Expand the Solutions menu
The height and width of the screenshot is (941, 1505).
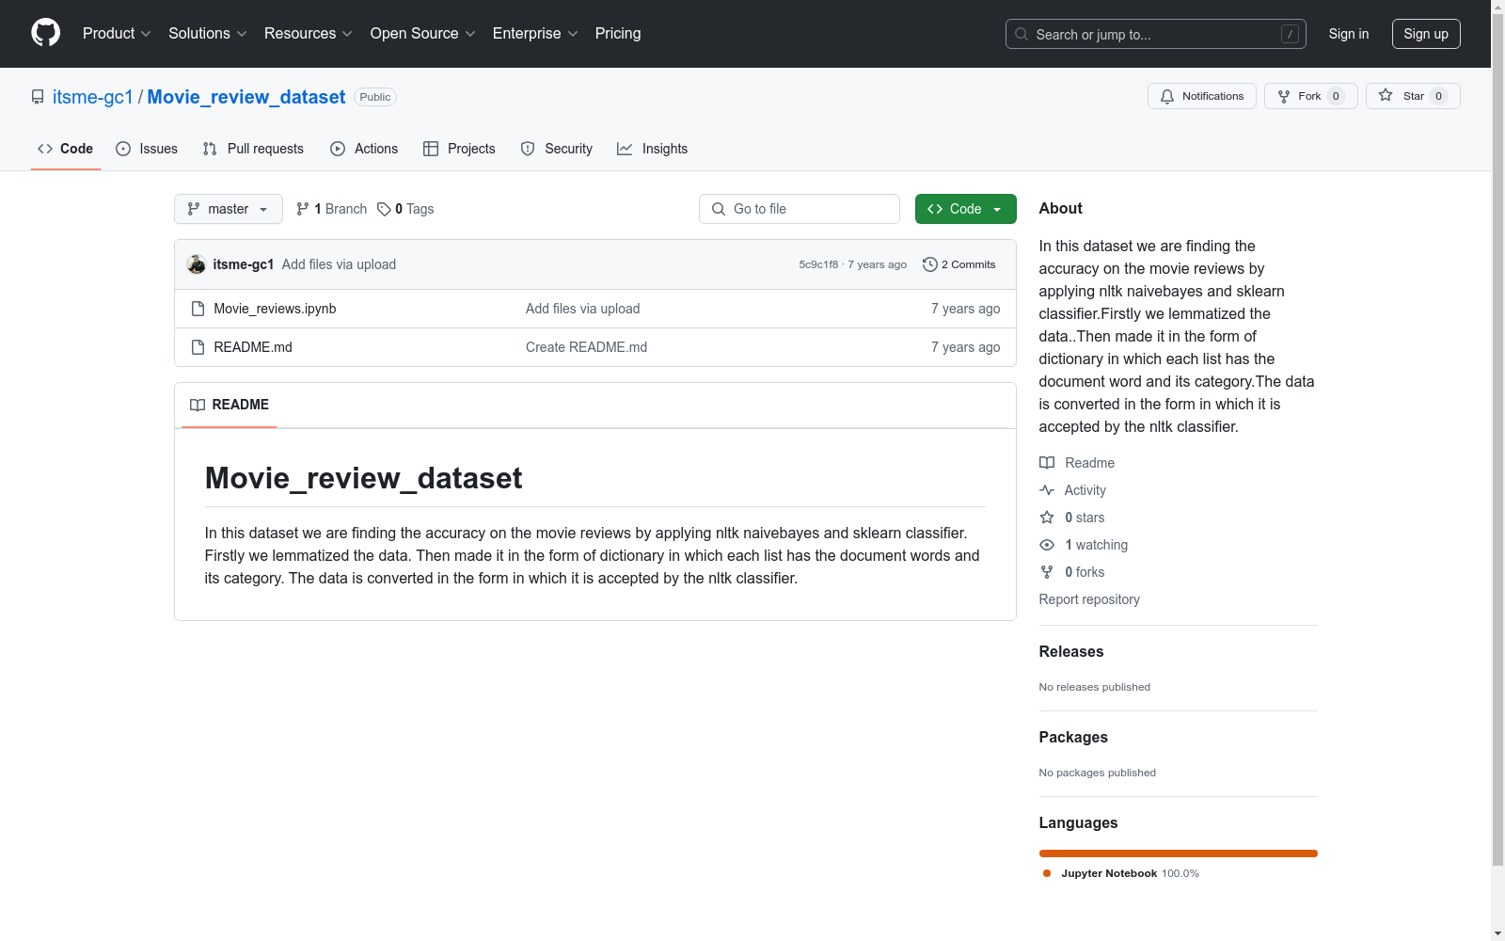click(207, 33)
